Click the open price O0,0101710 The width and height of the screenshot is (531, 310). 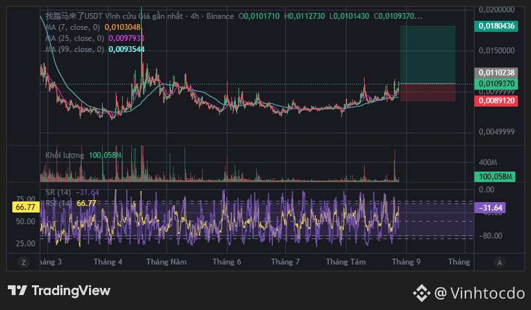tap(259, 16)
